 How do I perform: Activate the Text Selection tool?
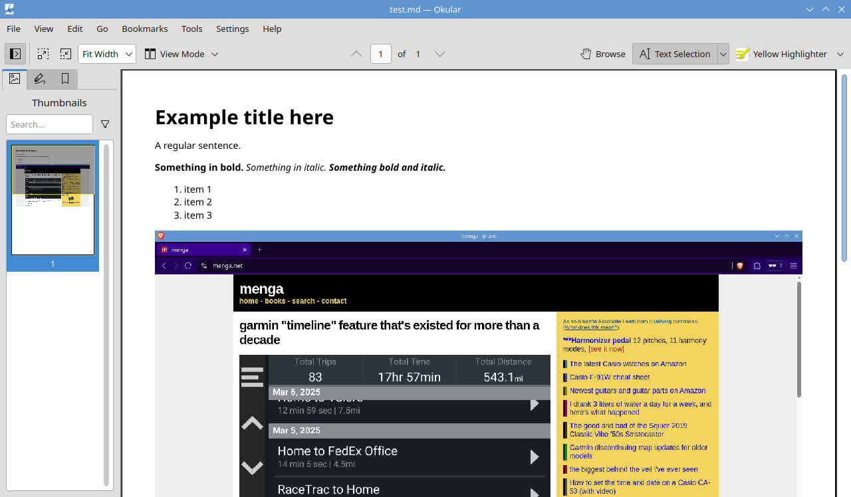675,54
